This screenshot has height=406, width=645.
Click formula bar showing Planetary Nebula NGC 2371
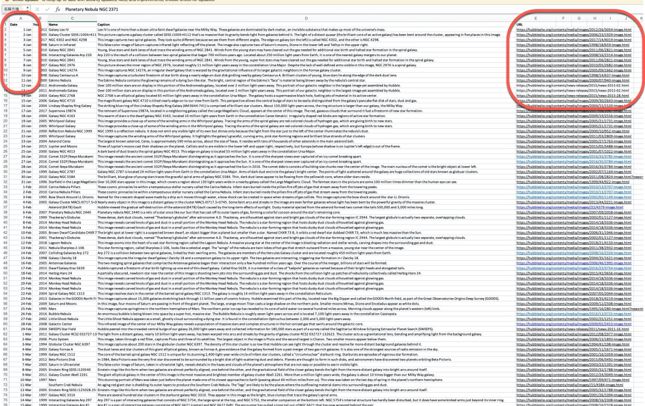353,10
